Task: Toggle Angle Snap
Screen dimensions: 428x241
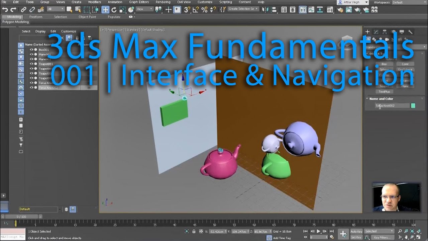Action: [196, 9]
